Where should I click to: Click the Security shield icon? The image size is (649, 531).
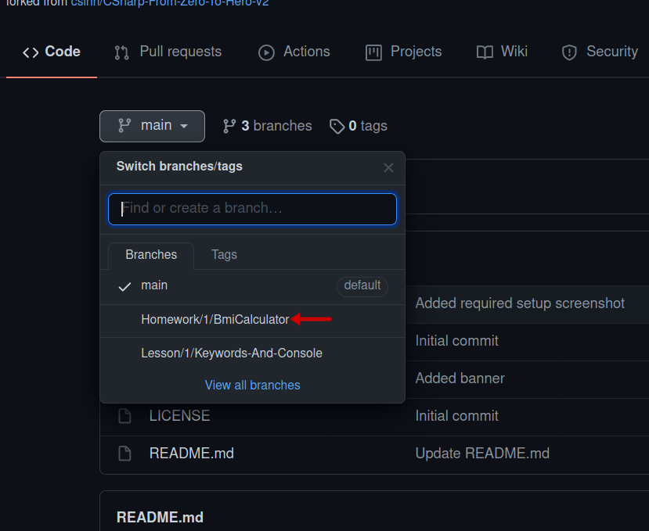569,52
